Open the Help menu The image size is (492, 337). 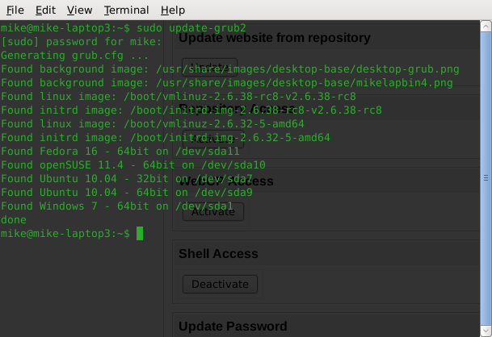(x=173, y=10)
